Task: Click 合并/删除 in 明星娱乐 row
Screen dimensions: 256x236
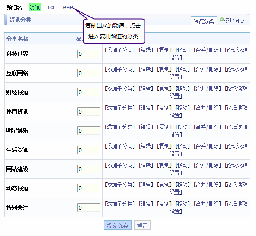Action: click(x=207, y=127)
